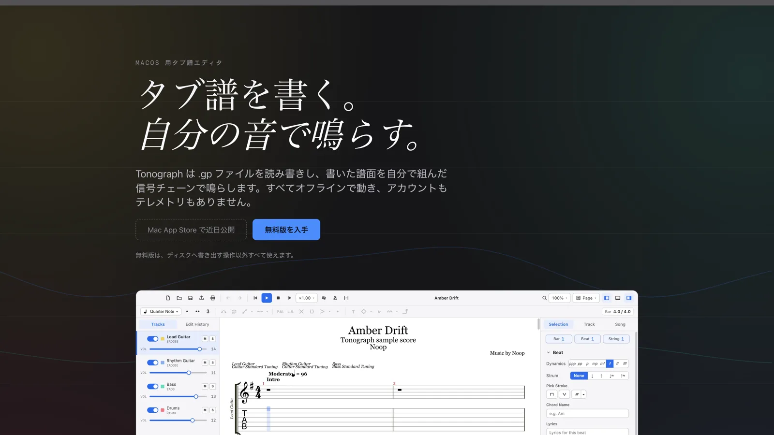The image size is (774, 435).
Task: Collapse the Beat section chevron
Action: [x=549, y=353]
